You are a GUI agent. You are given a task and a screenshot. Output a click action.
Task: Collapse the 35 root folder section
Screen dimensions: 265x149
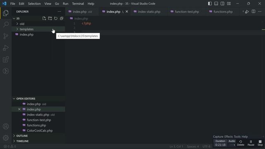click(x=14, y=18)
